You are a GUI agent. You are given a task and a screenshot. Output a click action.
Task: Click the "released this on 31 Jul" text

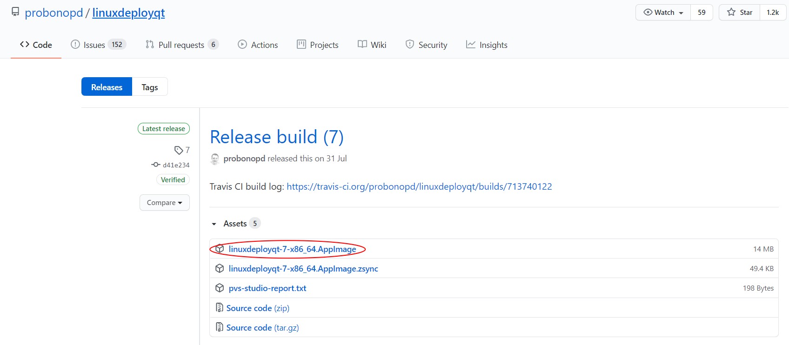pos(307,159)
